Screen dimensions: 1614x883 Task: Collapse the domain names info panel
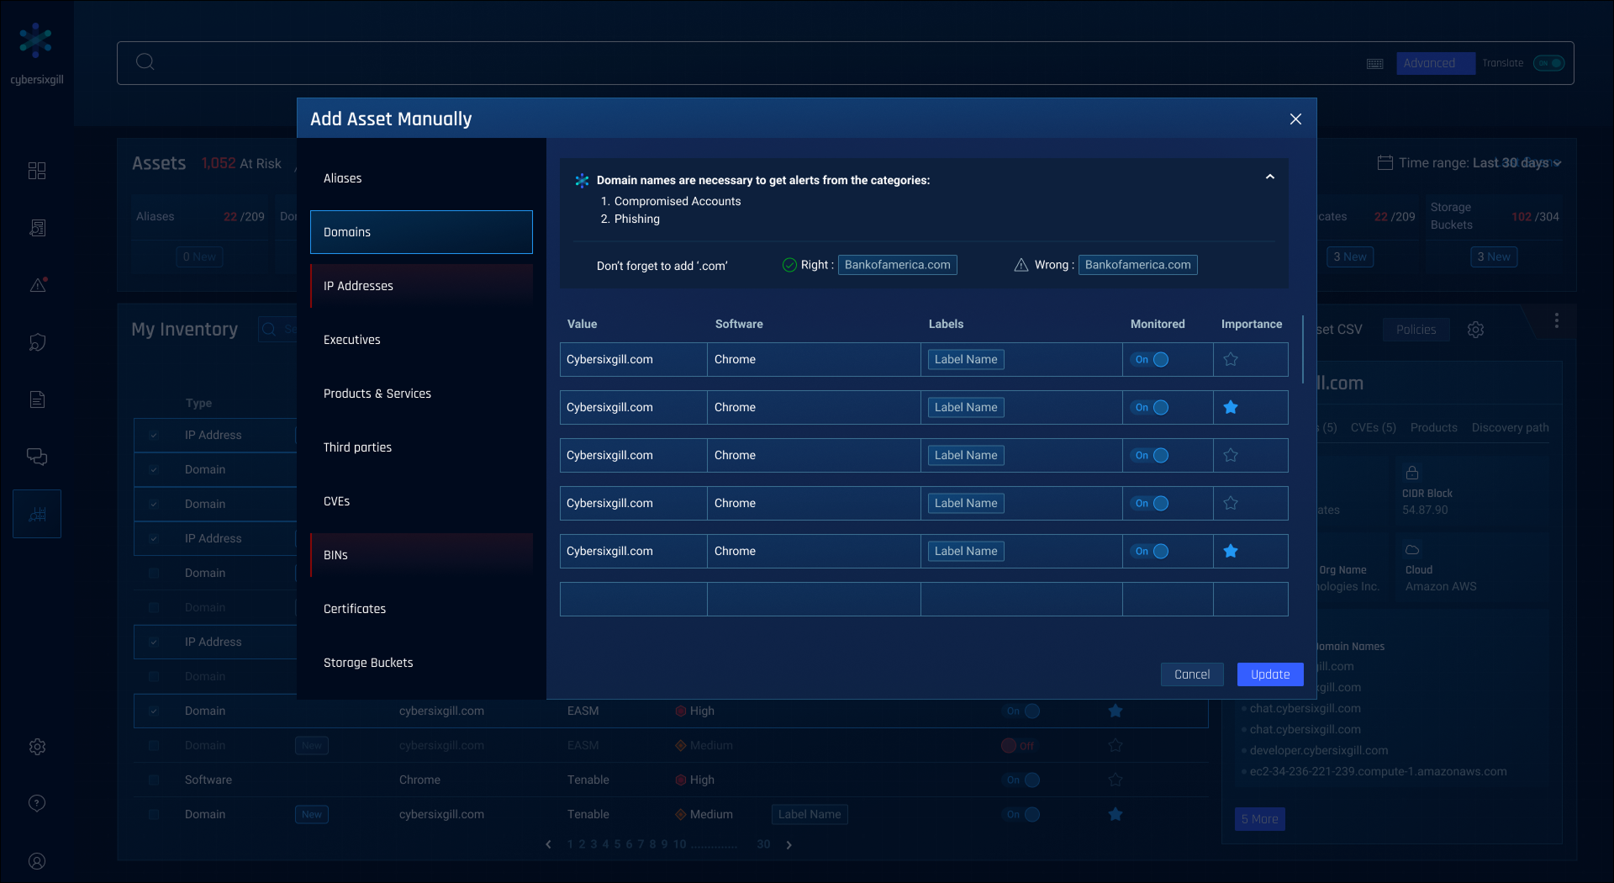coord(1270,177)
